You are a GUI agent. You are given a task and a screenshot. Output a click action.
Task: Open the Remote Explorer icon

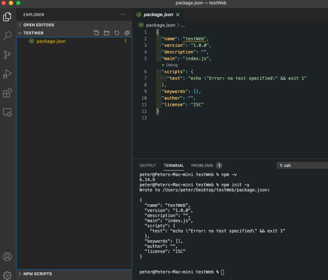point(7,112)
